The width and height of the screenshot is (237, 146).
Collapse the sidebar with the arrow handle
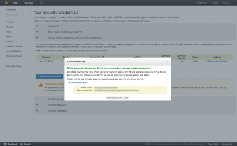point(31,13)
